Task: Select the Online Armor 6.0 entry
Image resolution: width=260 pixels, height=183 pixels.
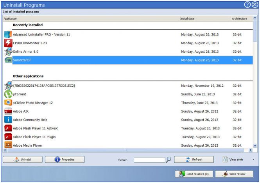Action: pos(25,52)
